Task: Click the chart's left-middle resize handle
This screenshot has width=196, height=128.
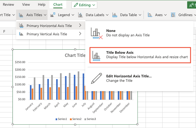Action: click(x=12, y=87)
